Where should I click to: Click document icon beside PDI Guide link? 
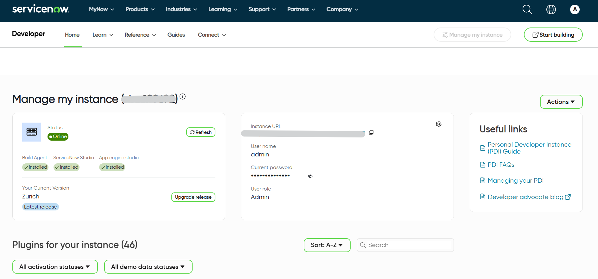click(x=483, y=148)
